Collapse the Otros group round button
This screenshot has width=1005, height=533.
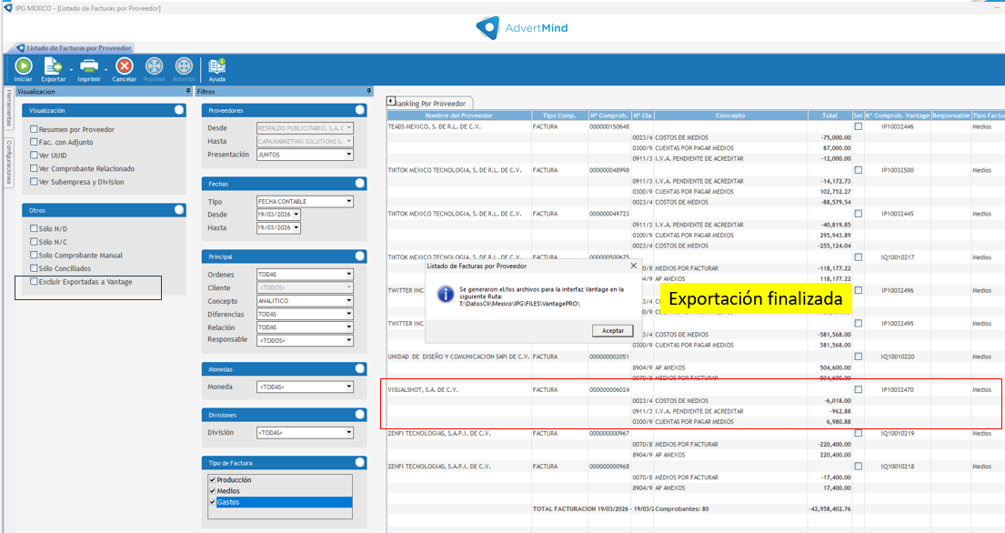coord(179,210)
